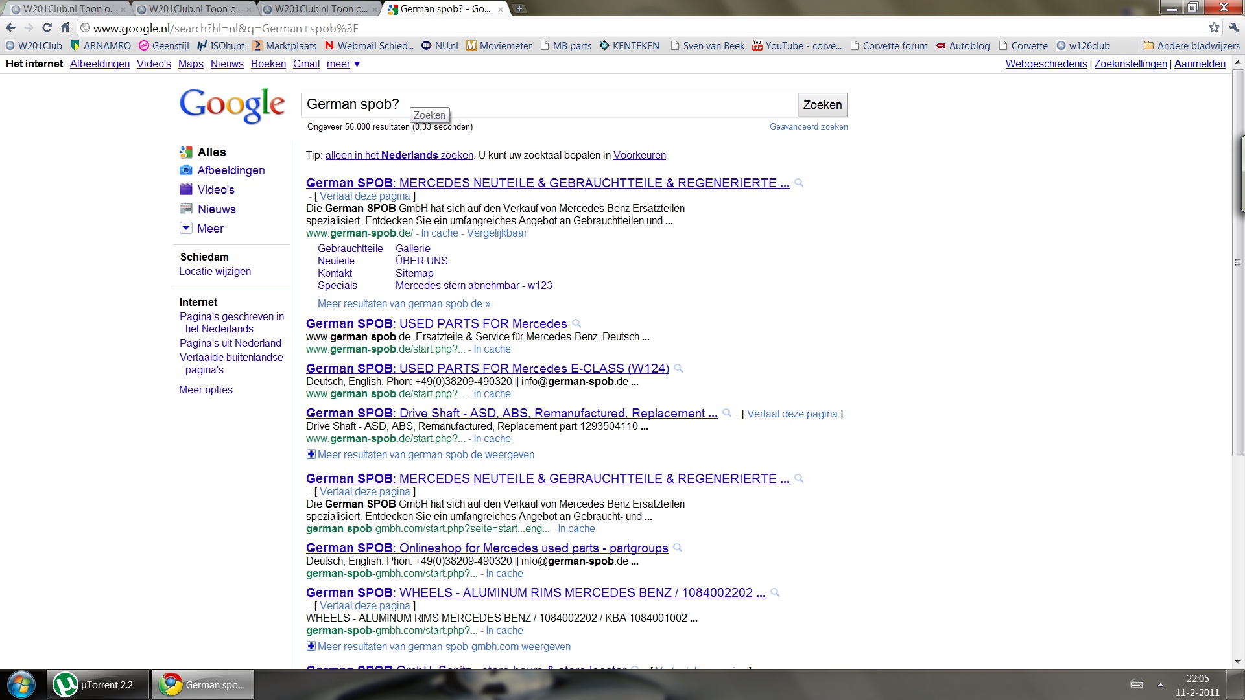This screenshot has width=1245, height=700.
Task: Click the Windows Start orb
Action: [x=21, y=684]
